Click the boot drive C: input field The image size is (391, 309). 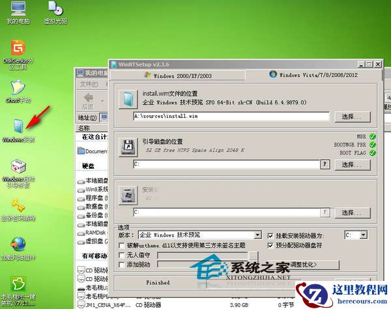click(x=226, y=164)
